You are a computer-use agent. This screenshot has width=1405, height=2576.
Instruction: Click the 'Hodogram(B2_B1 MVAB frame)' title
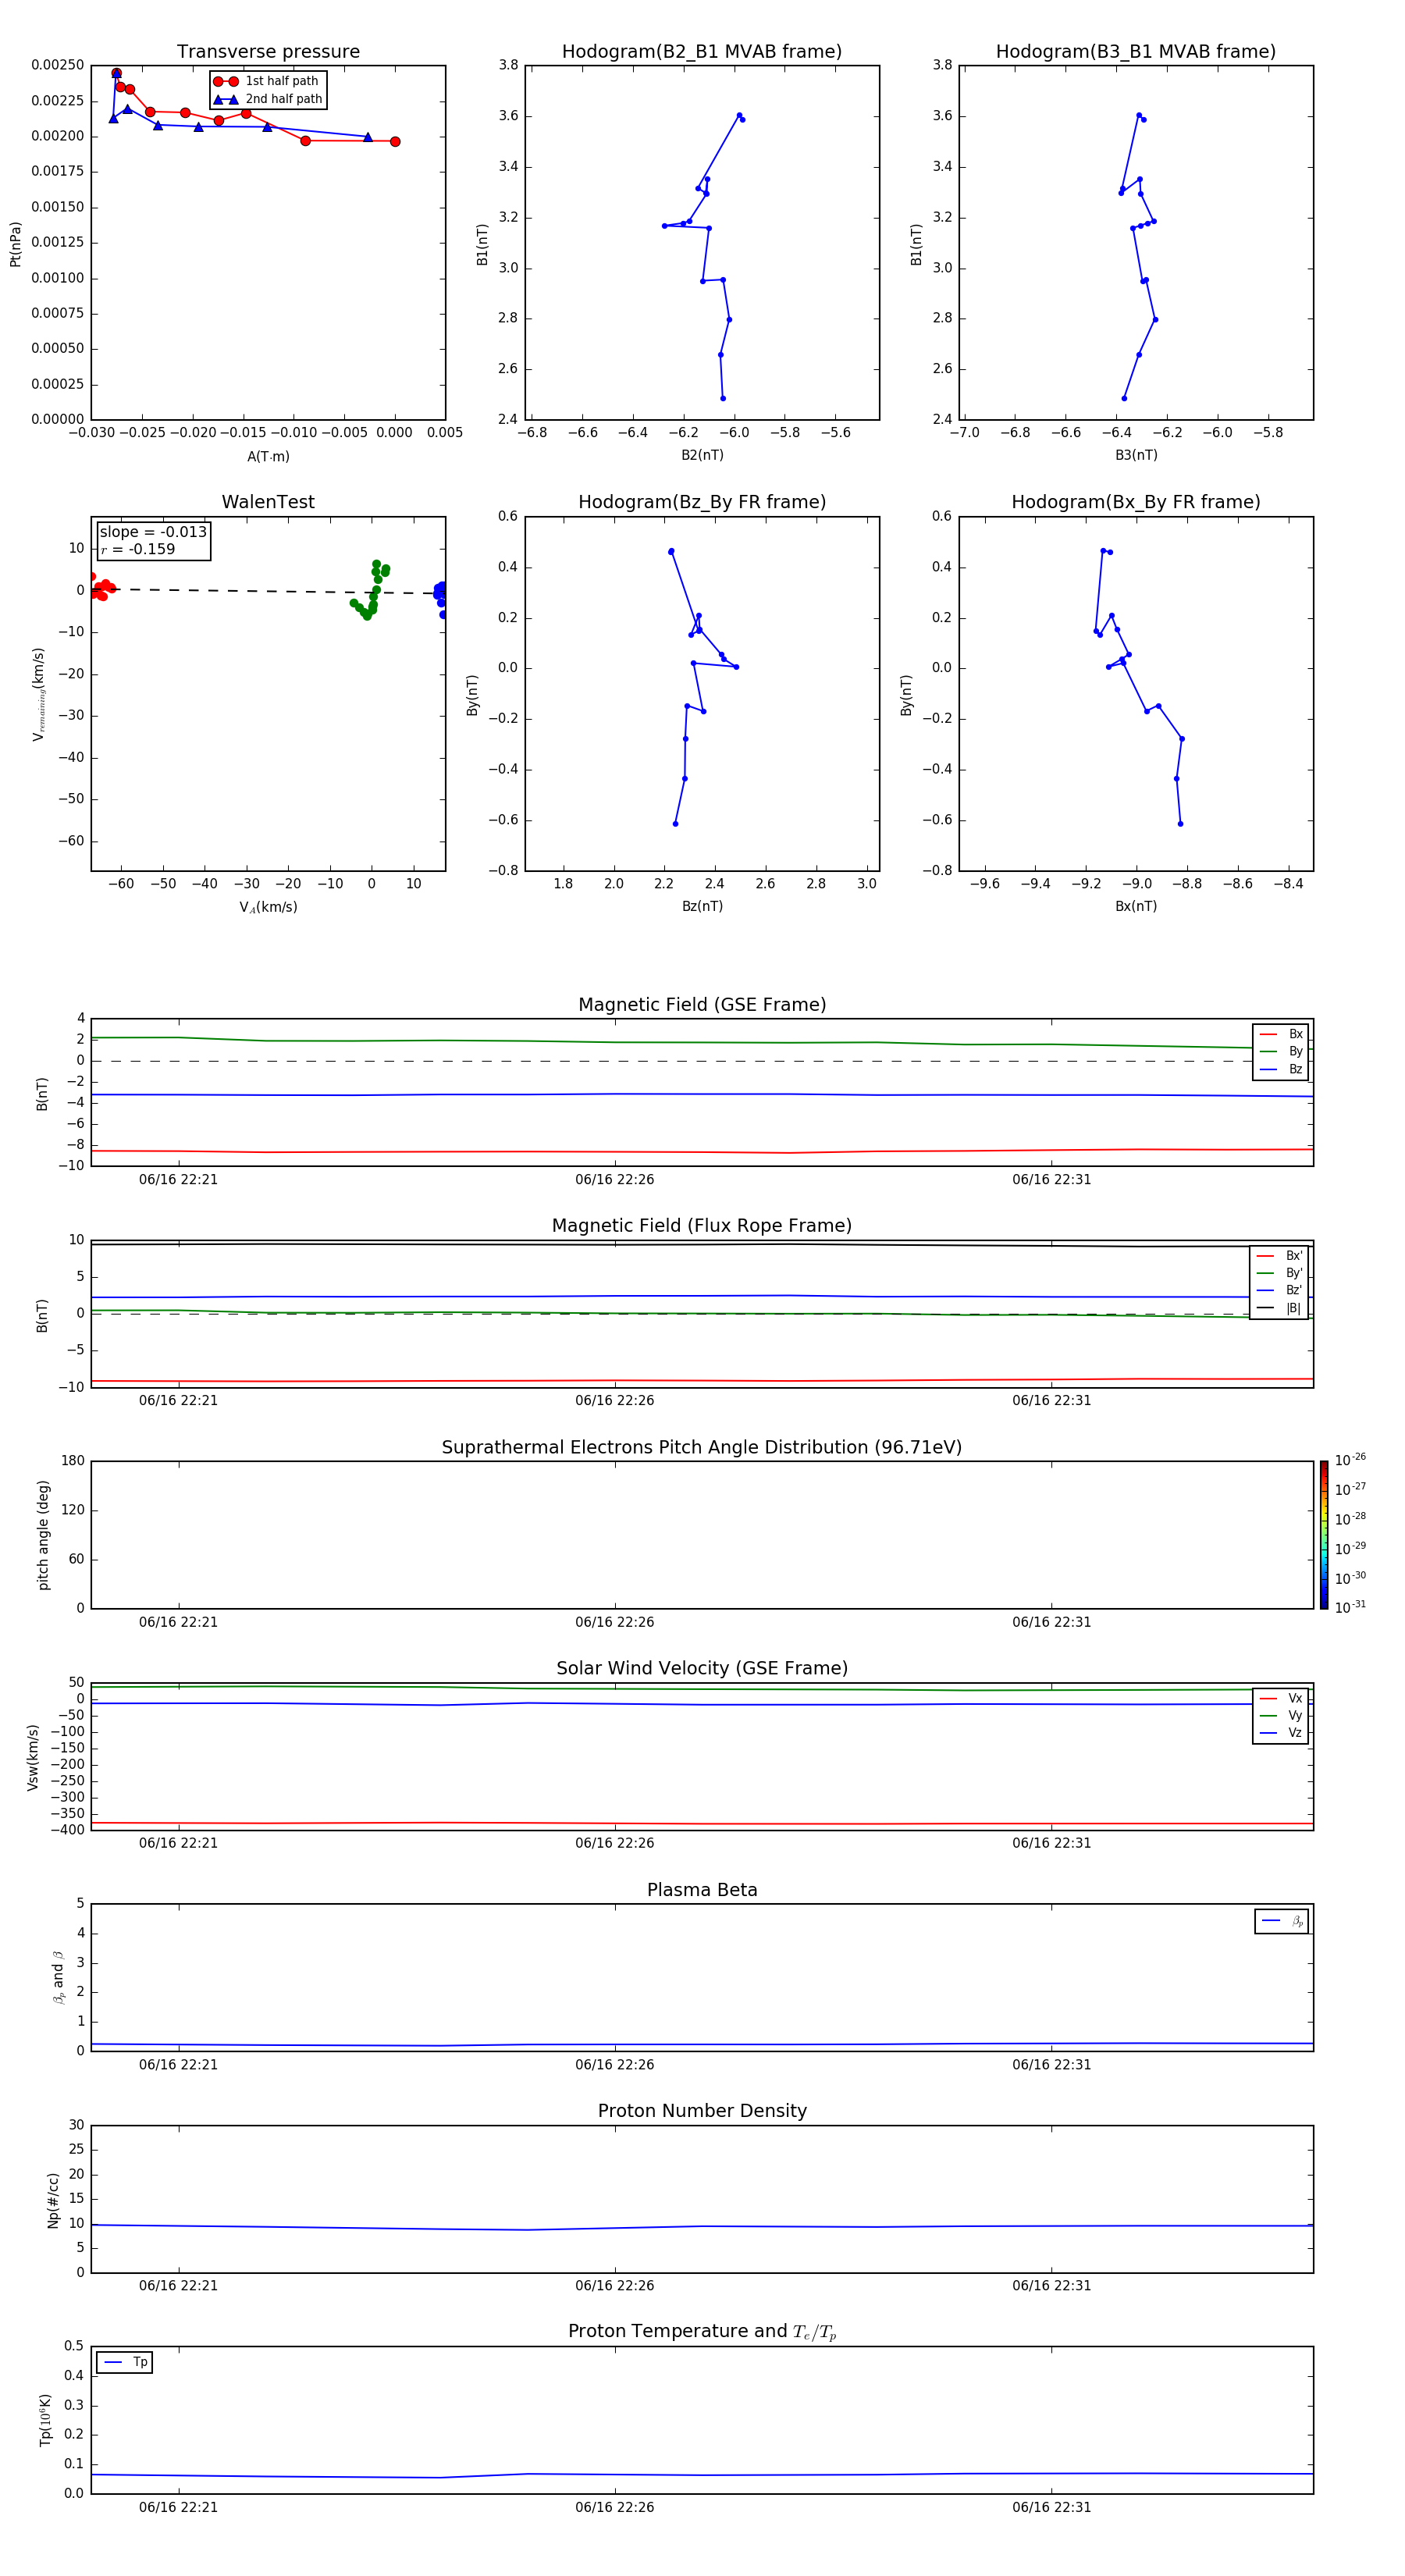click(702, 52)
